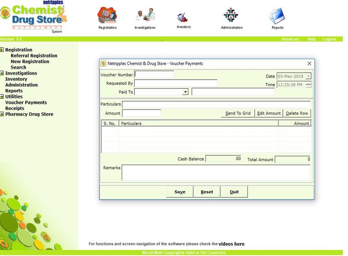Click the Remarks text area
Viewport: 348px width, 256px height.
[216, 173]
